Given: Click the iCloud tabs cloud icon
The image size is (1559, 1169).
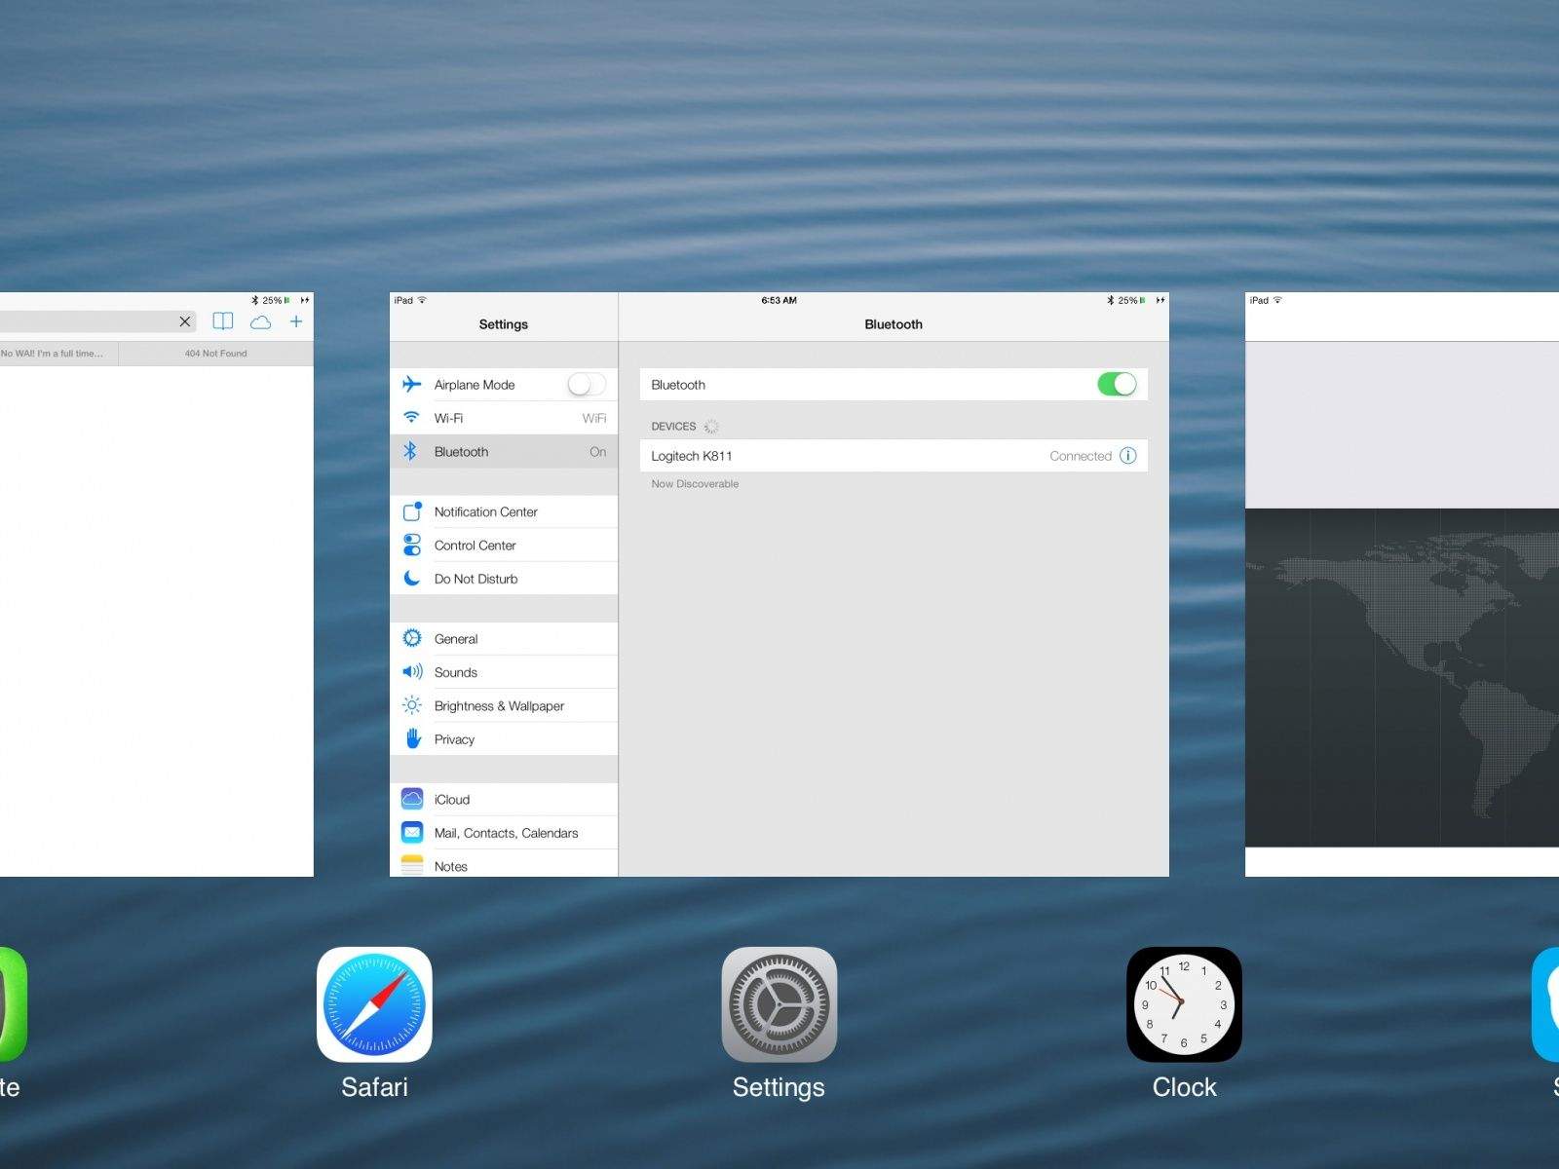Looking at the screenshot, I should (x=260, y=321).
